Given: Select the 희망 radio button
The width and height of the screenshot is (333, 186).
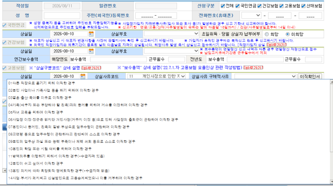Looking at the screenshot, I should tap(267, 34).
